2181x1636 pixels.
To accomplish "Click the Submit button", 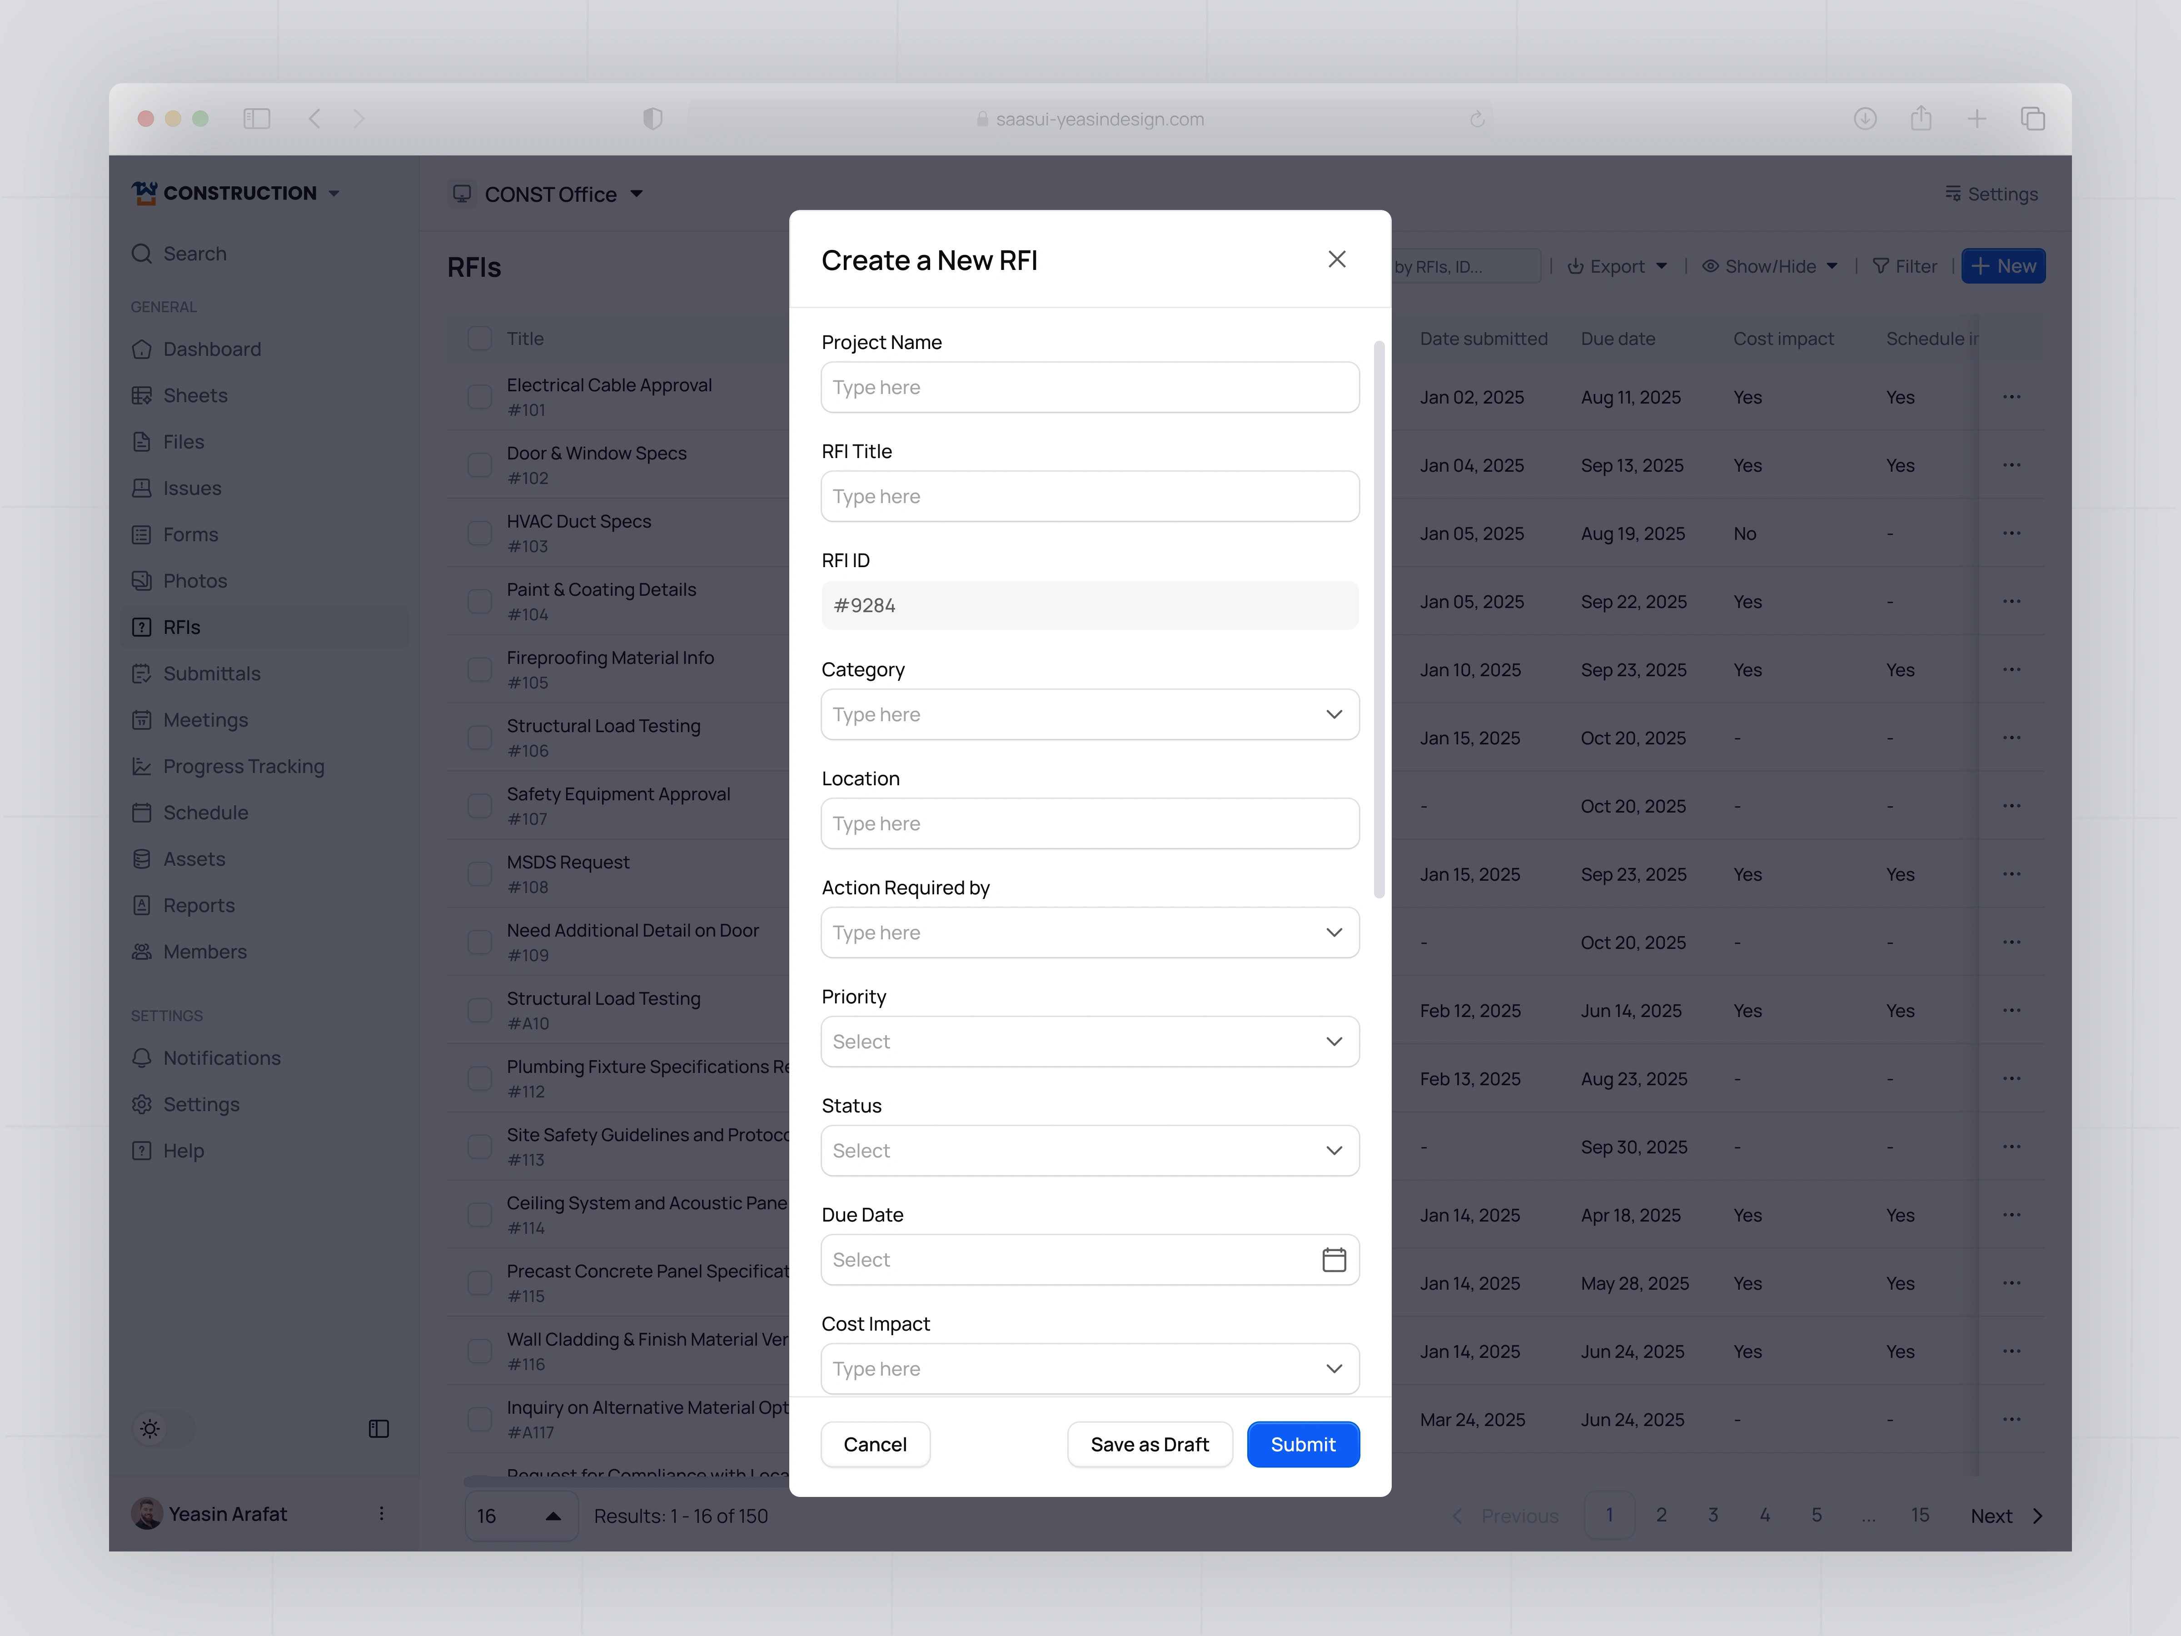I will pyautogui.click(x=1303, y=1444).
